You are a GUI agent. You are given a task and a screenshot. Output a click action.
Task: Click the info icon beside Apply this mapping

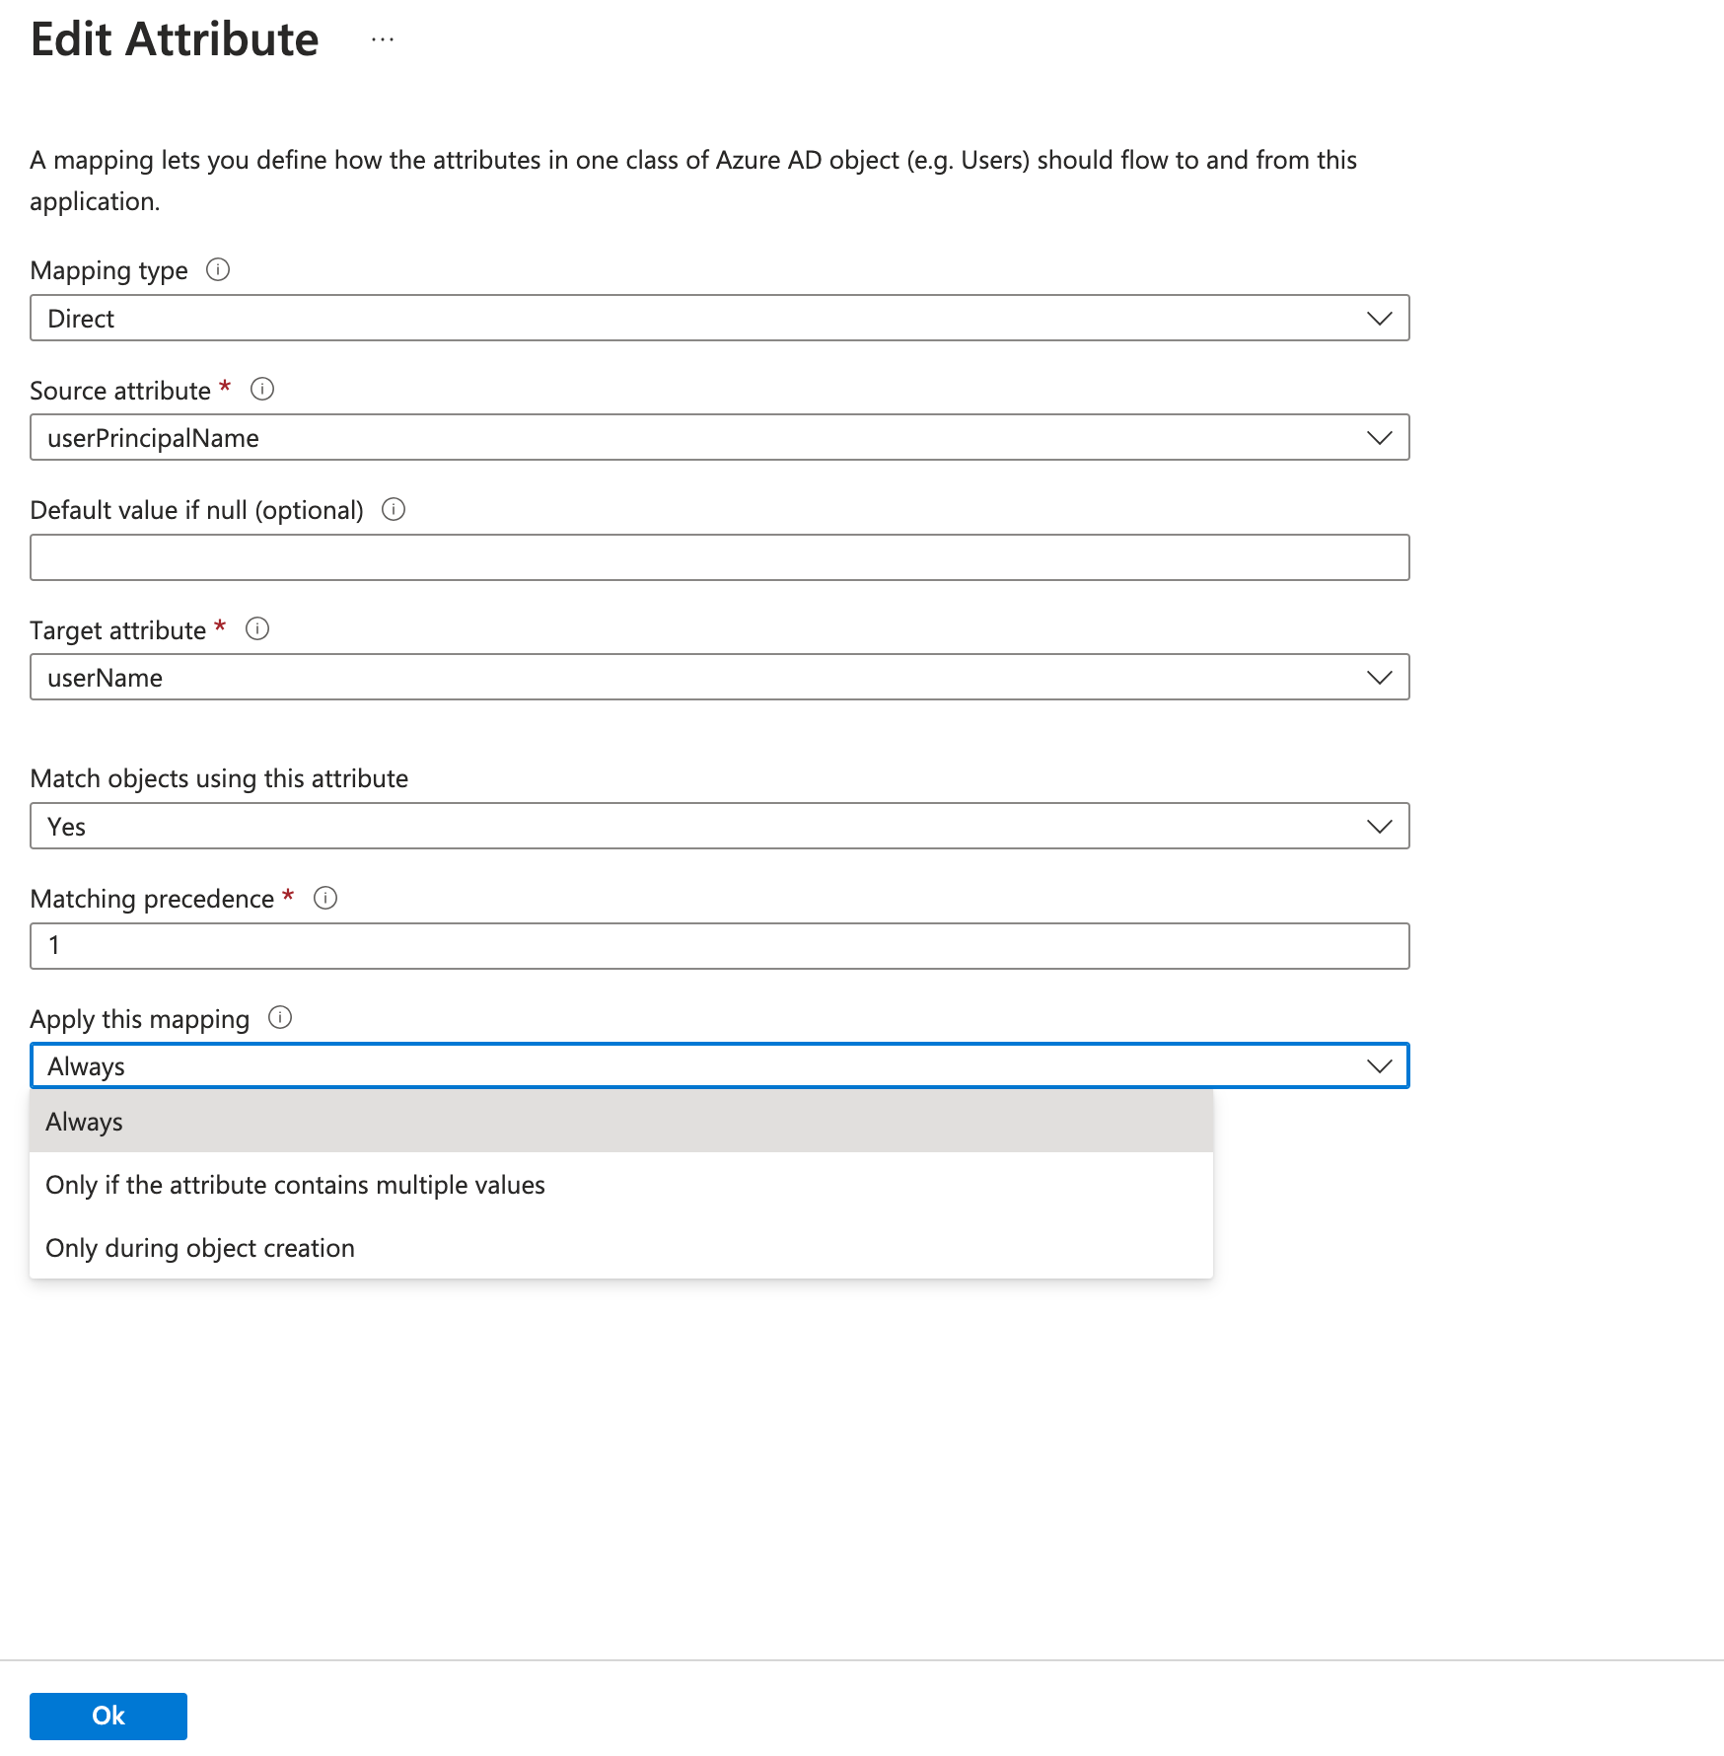280,1018
